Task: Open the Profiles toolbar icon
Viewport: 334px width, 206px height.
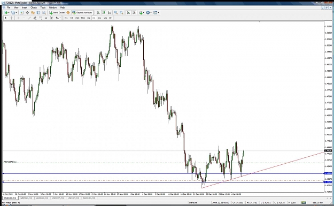Action: point(13,13)
